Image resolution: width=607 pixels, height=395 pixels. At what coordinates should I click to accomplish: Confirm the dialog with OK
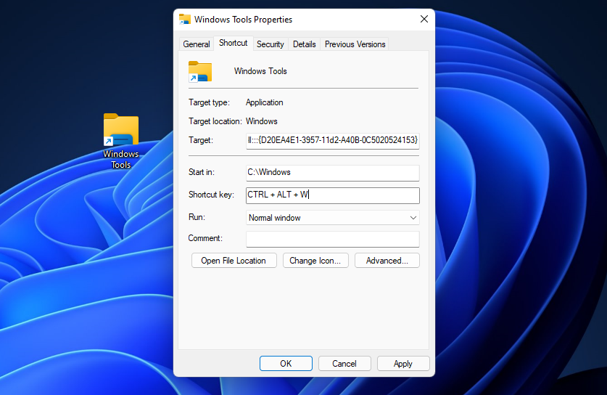[x=286, y=364]
